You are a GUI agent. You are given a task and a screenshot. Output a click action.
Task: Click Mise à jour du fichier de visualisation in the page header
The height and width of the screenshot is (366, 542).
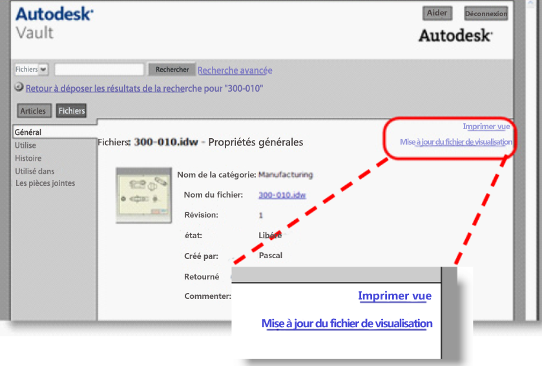pos(456,142)
